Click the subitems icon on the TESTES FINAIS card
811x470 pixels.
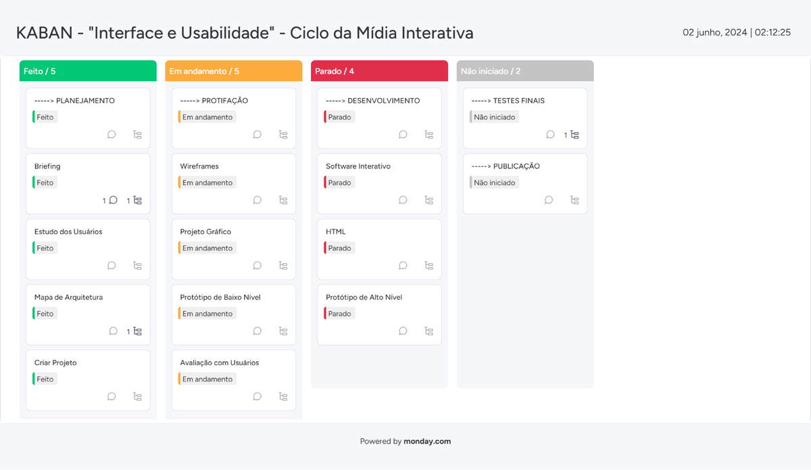574,135
